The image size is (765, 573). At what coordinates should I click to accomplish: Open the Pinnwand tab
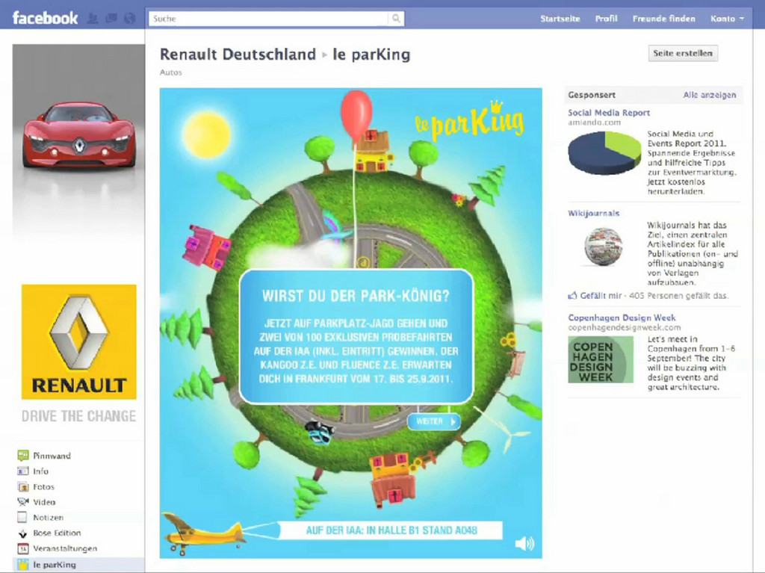(52, 456)
